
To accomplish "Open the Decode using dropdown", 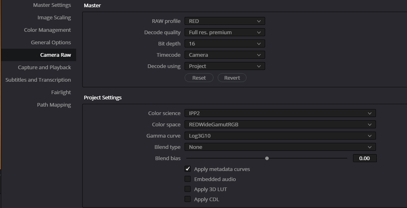I will click(225, 66).
